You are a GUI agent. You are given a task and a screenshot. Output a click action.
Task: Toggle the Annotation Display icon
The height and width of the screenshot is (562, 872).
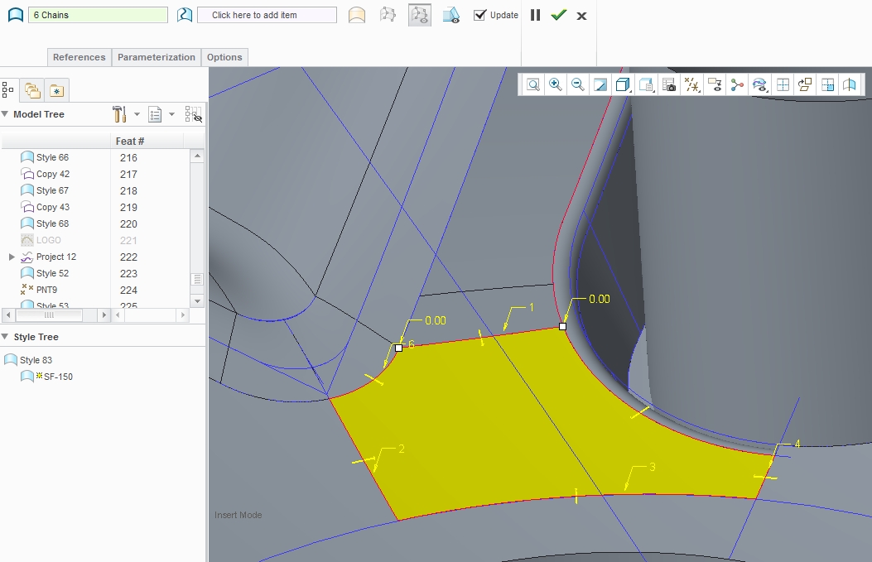(x=715, y=84)
